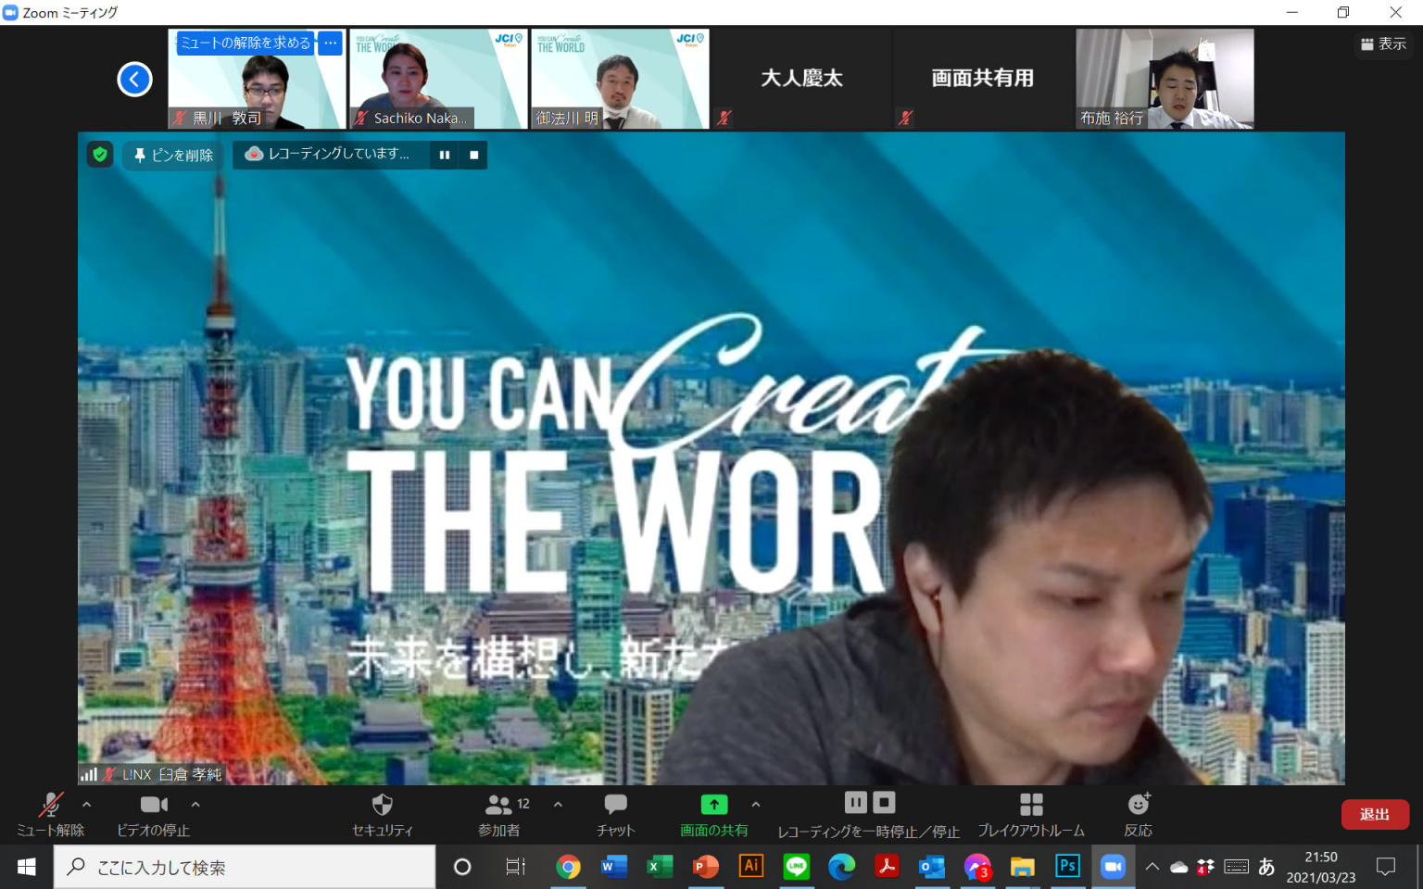Open the Reactions menu
Viewport: 1423px width, 889px height.
tap(1138, 814)
